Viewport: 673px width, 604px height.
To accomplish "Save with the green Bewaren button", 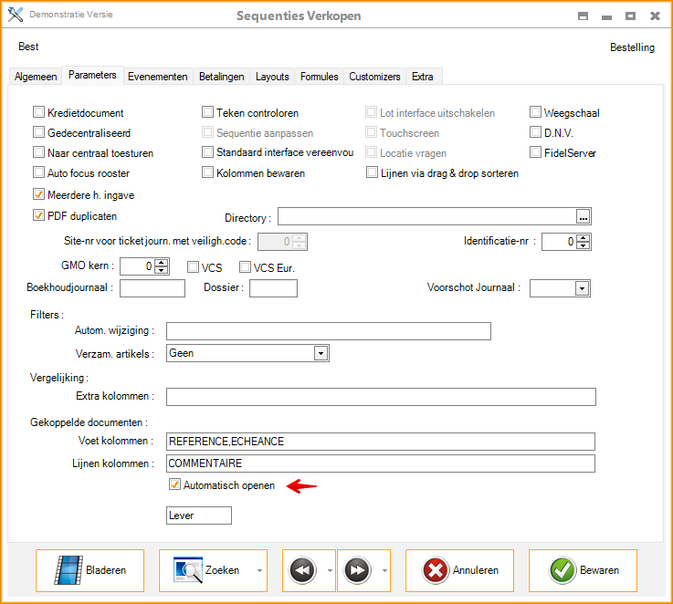I will point(583,570).
